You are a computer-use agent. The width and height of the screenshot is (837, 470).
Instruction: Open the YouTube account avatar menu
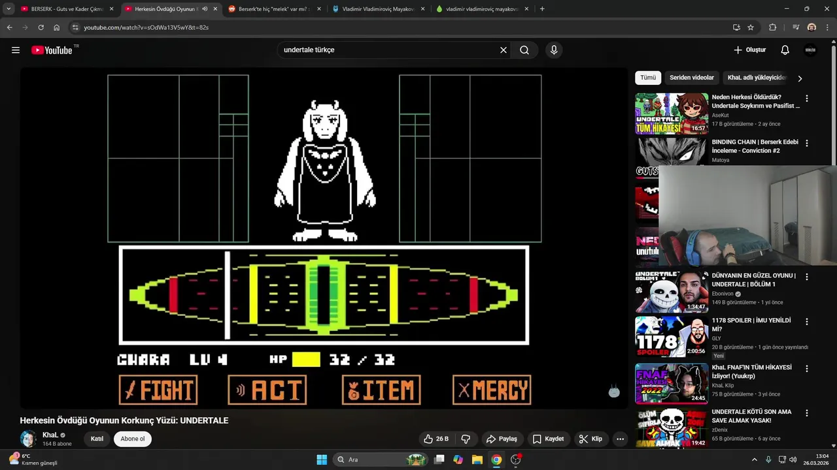click(811, 50)
